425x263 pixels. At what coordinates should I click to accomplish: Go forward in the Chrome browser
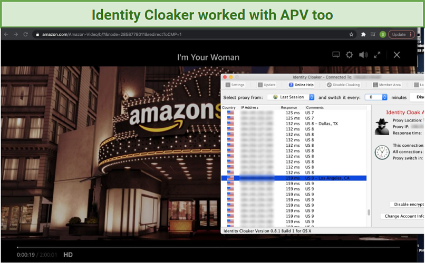16,34
